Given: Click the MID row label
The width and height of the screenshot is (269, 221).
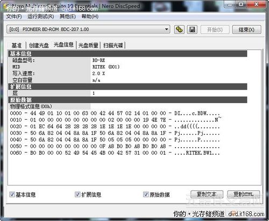Looking at the screenshot, I should coord(16,67).
